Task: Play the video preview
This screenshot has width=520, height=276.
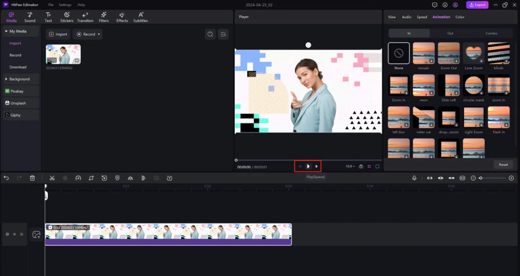Action: [308, 166]
